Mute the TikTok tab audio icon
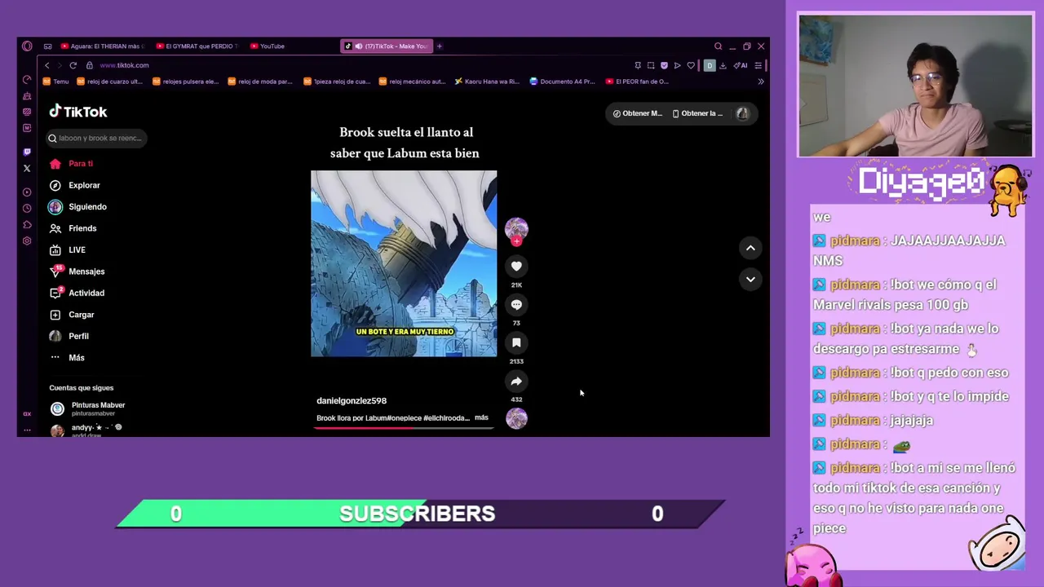Image resolution: width=1044 pixels, height=587 pixels. coord(358,46)
